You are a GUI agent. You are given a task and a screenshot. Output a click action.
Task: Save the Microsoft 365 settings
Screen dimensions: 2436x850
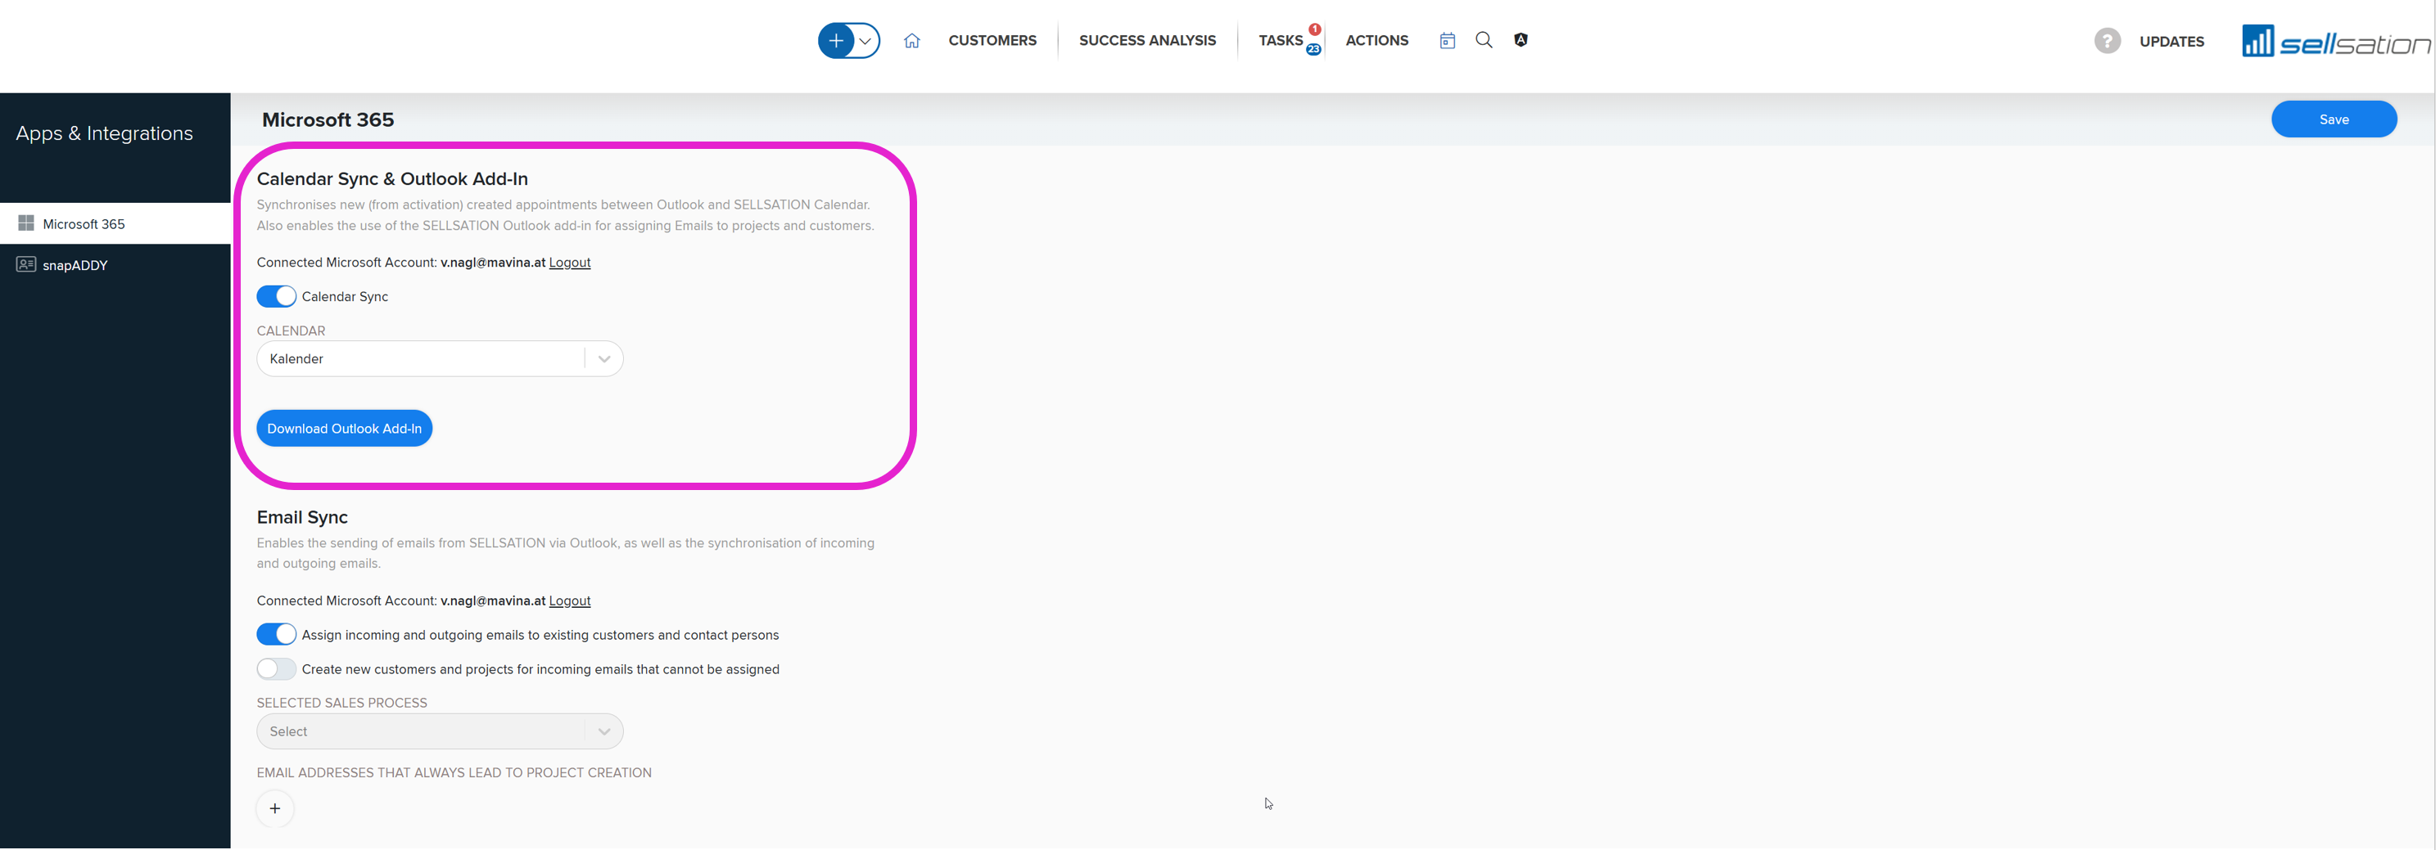(x=2334, y=119)
